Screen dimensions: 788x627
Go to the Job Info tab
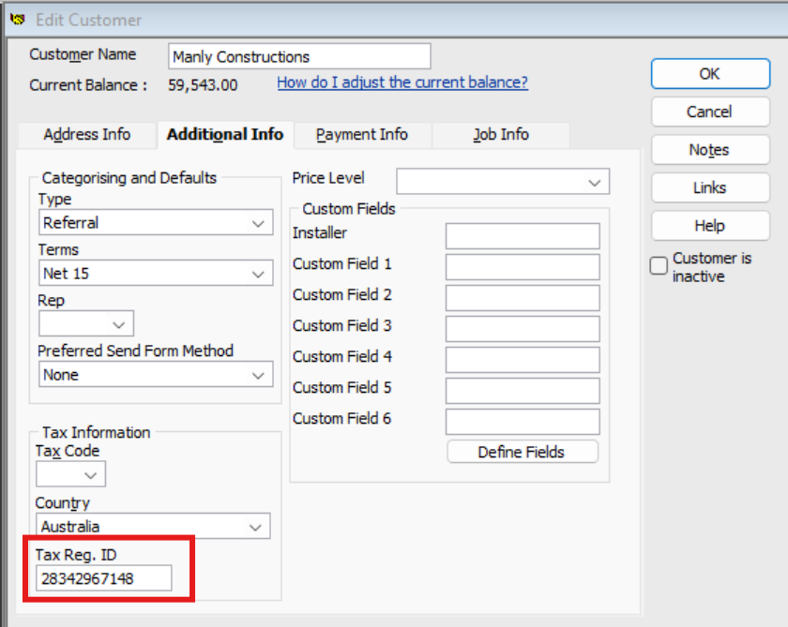(501, 135)
